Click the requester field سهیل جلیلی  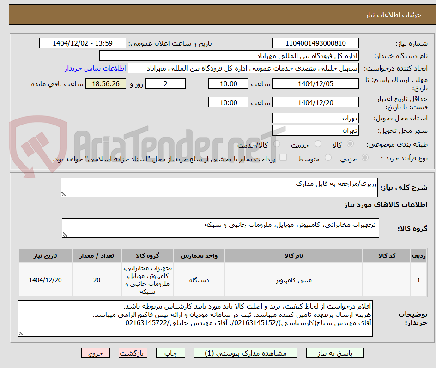click(x=243, y=68)
